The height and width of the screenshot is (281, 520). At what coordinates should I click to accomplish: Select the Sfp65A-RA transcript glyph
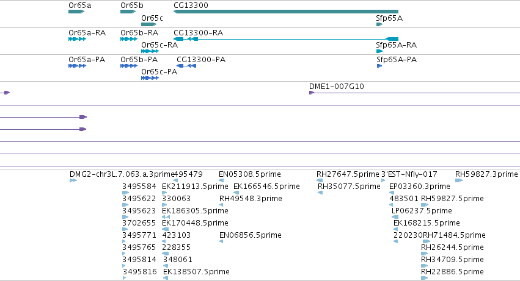click(379, 51)
